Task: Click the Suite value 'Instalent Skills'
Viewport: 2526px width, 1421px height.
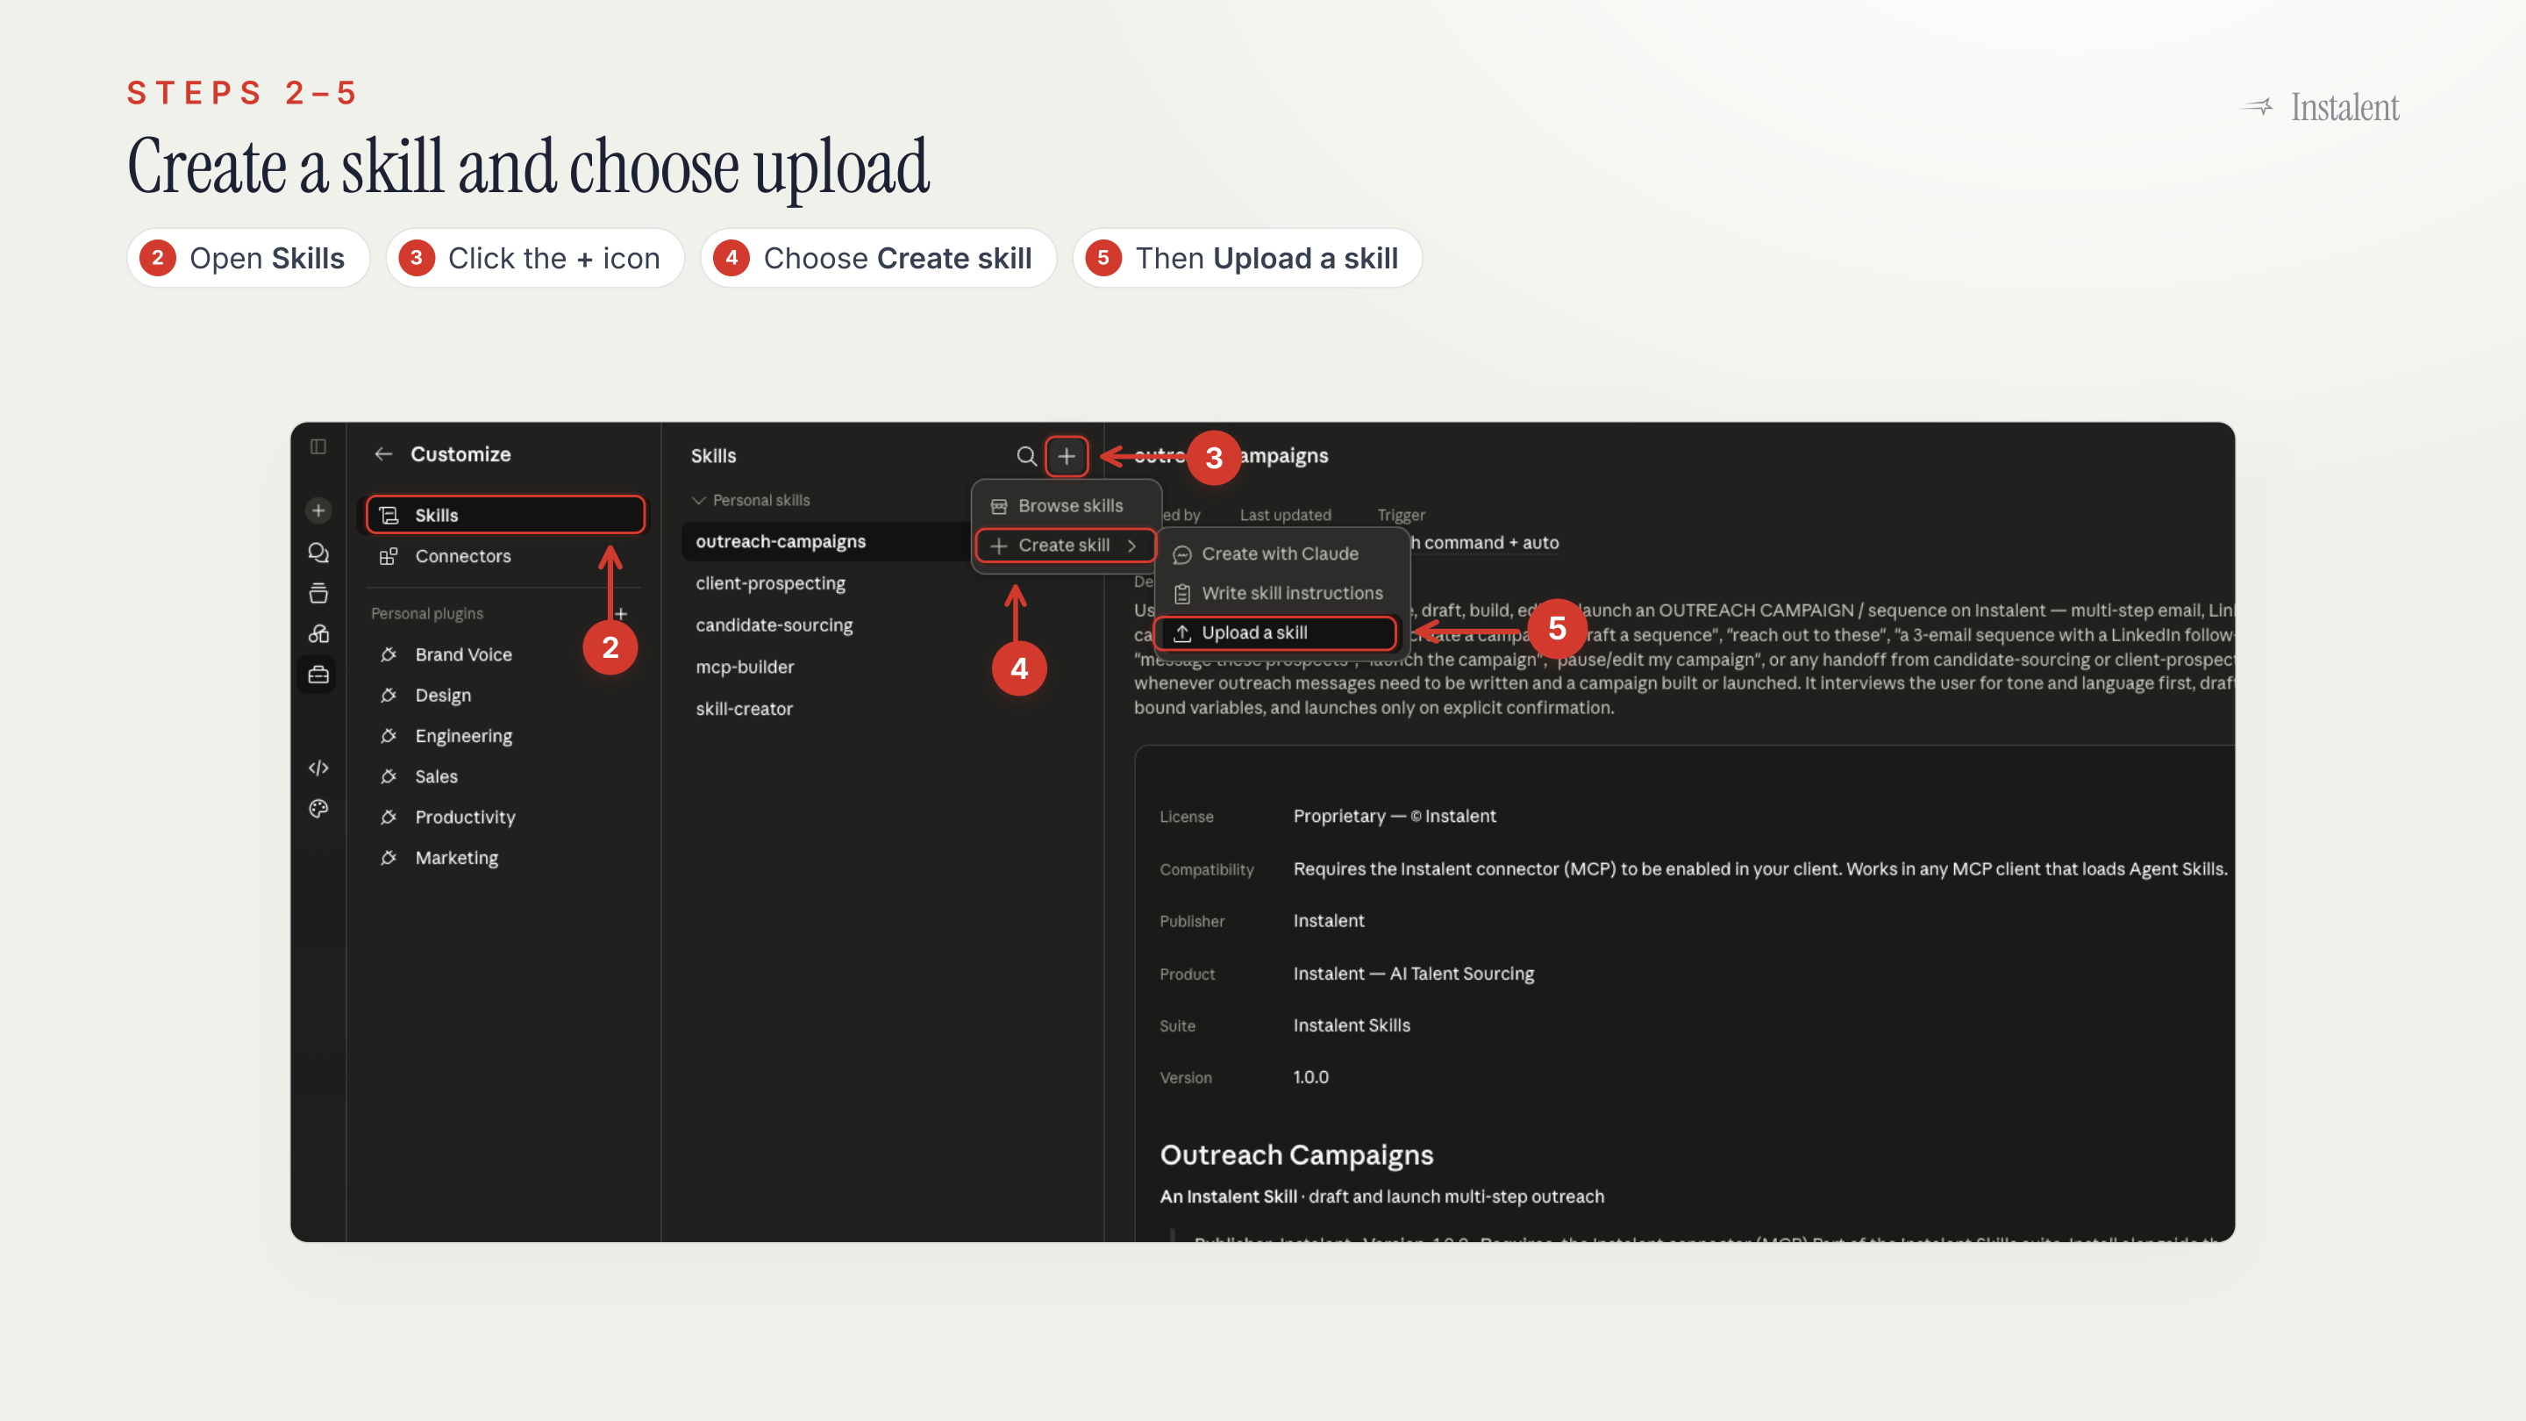Action: [x=1352, y=1025]
